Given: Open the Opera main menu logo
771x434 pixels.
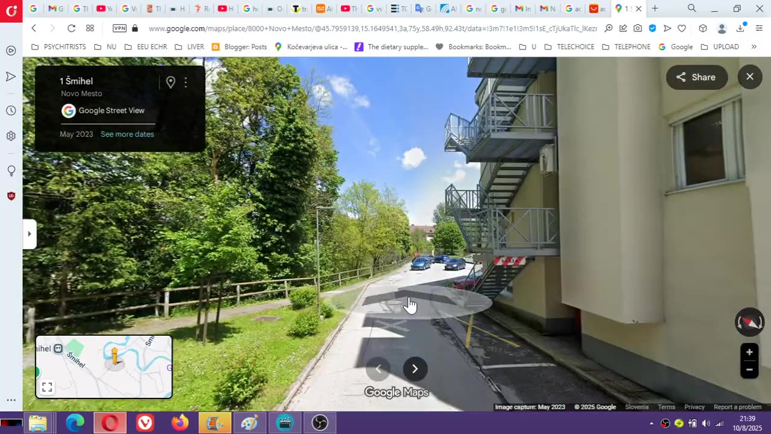Looking at the screenshot, I should pyautogui.click(x=11, y=10).
